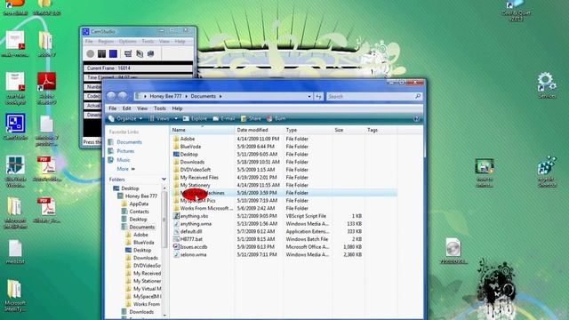Open Explorer Edit menu
569x320 pixels.
click(126, 108)
